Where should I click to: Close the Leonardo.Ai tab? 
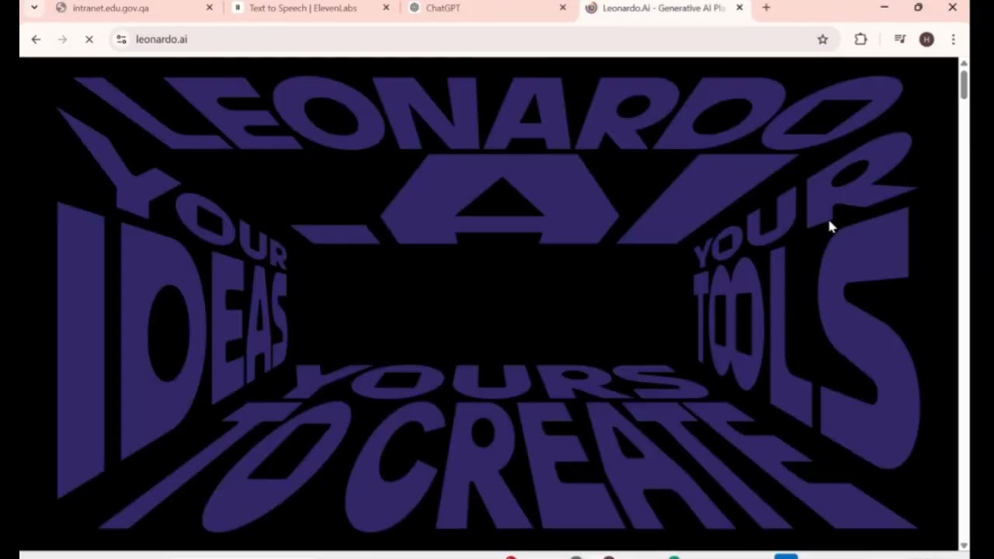pos(739,8)
